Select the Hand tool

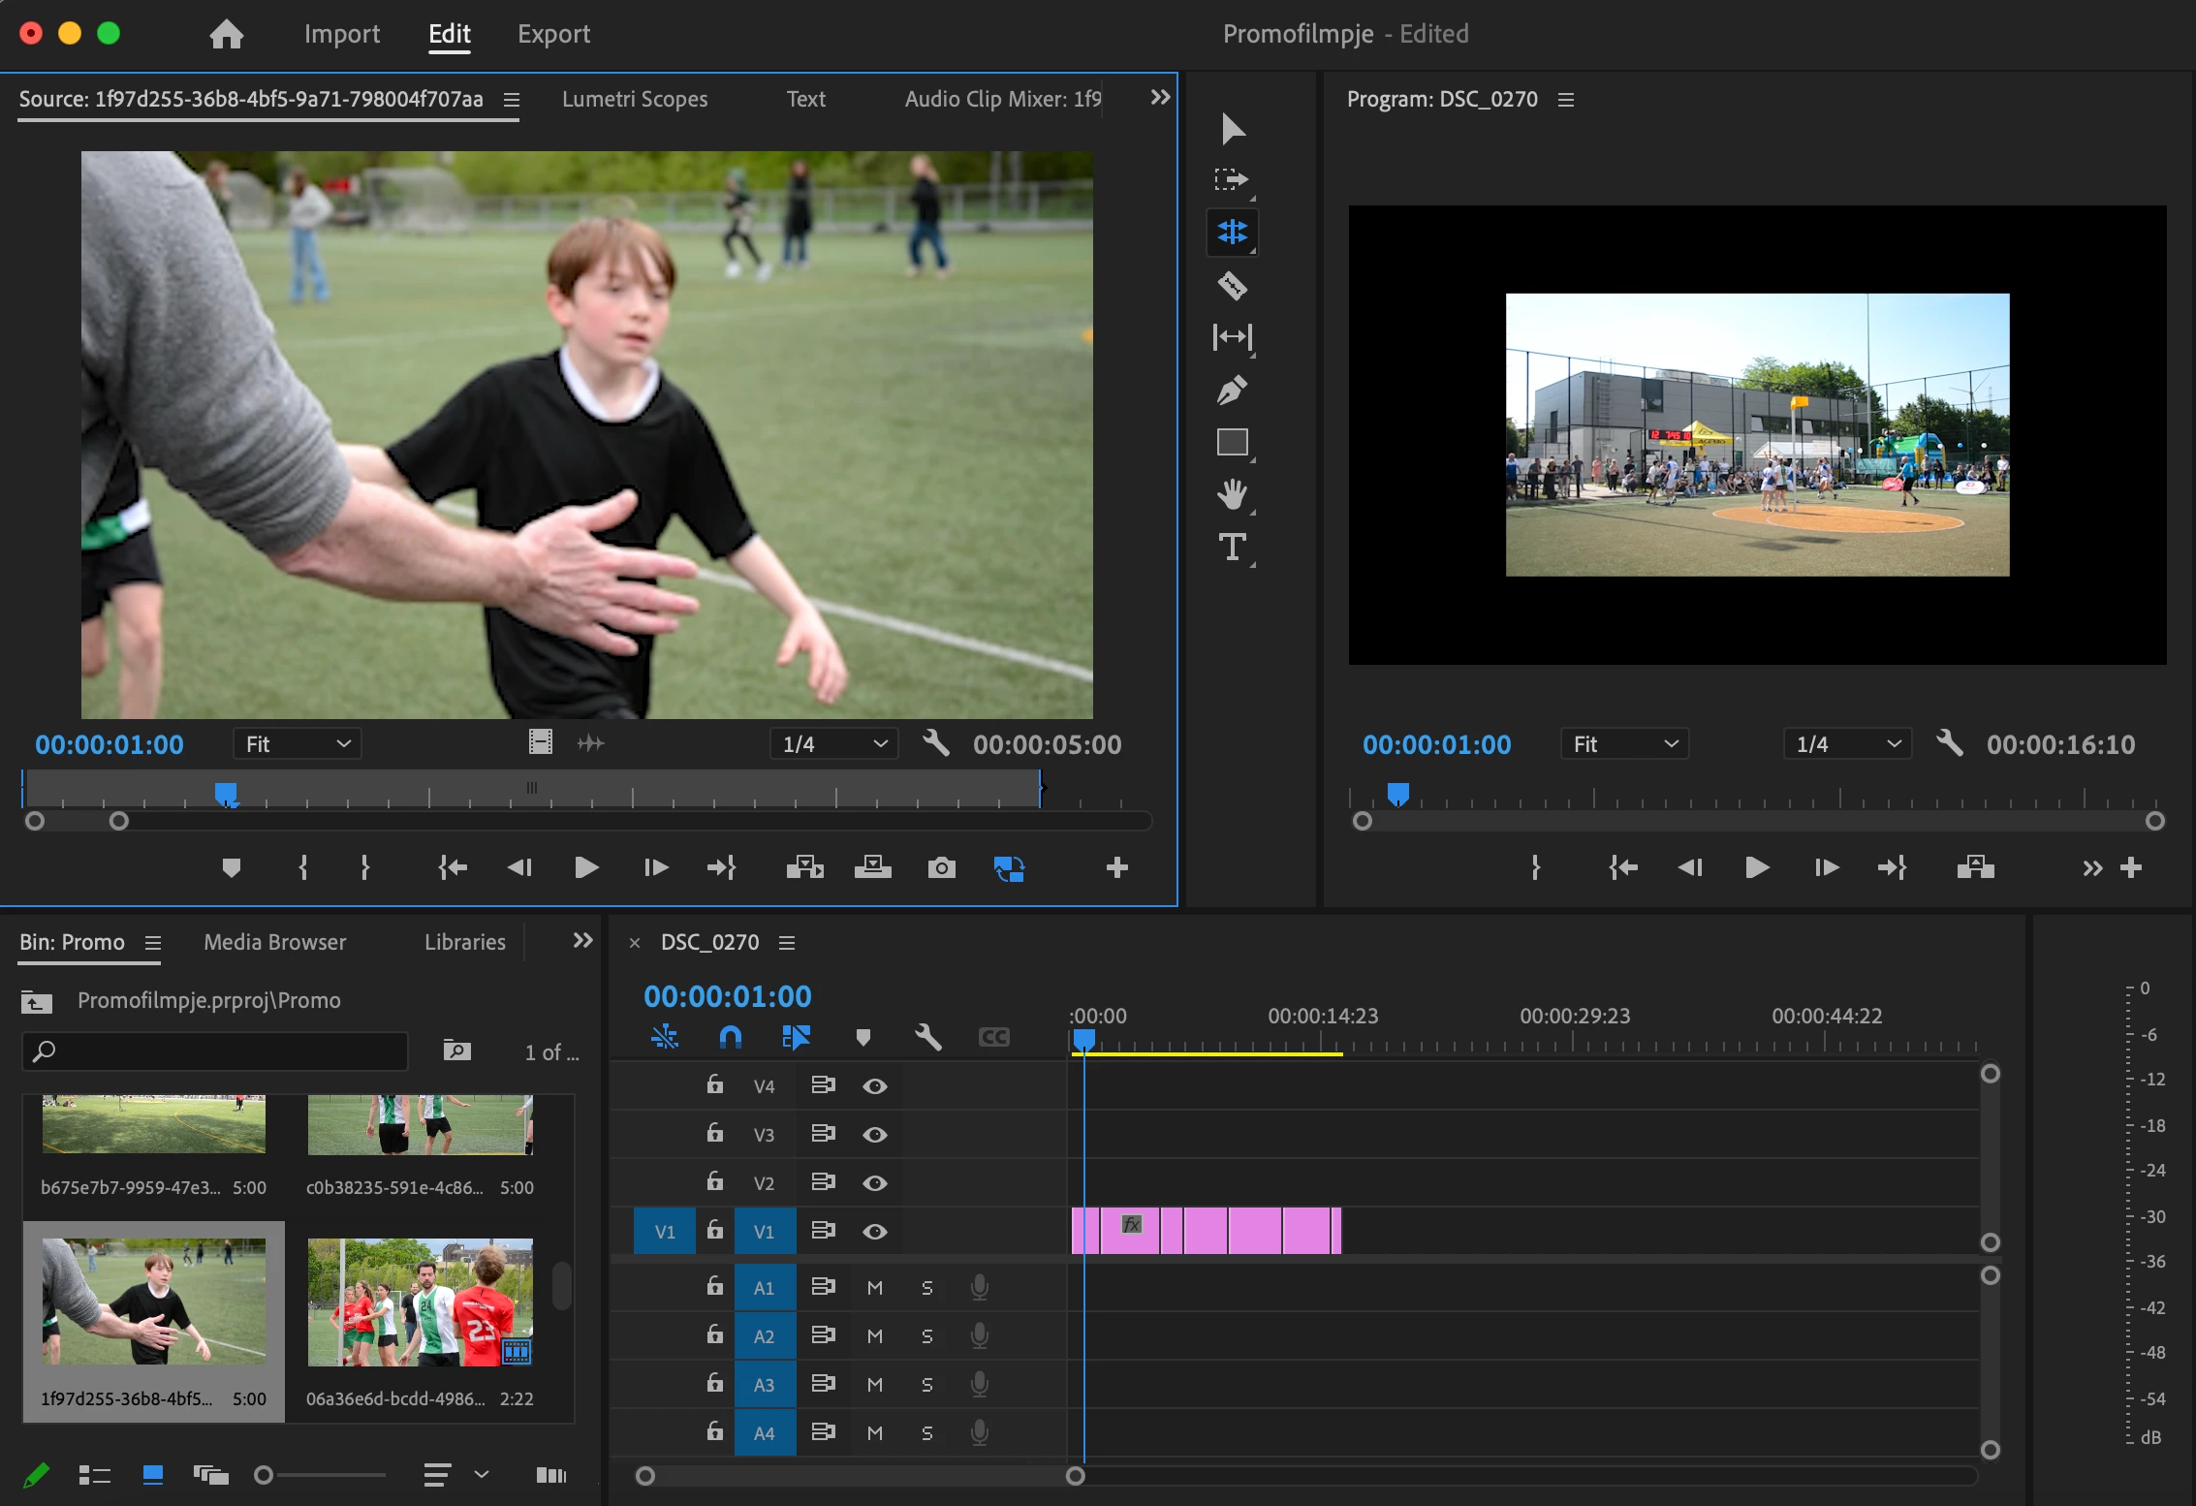point(1232,494)
